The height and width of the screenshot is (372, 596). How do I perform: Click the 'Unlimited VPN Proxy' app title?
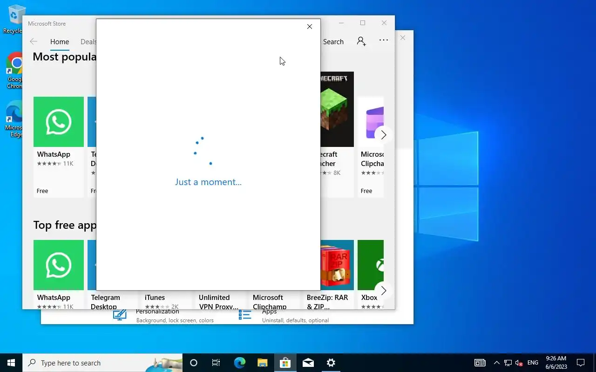218,302
